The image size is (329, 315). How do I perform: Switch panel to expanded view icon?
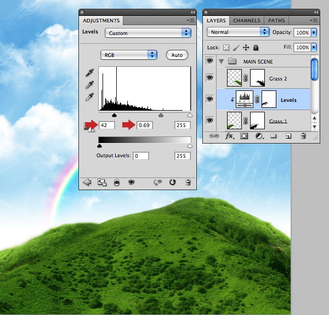pos(102,182)
